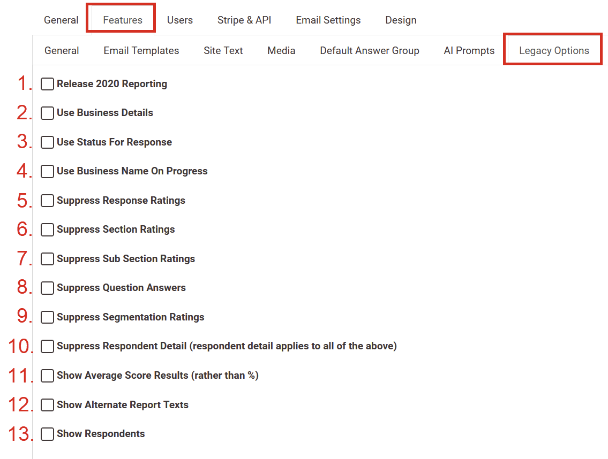Toggle Suppress Response Ratings checkbox
Viewport: 608px width, 459px height.
click(x=48, y=201)
